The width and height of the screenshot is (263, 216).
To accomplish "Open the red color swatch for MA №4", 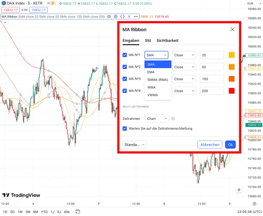I will [231, 91].
